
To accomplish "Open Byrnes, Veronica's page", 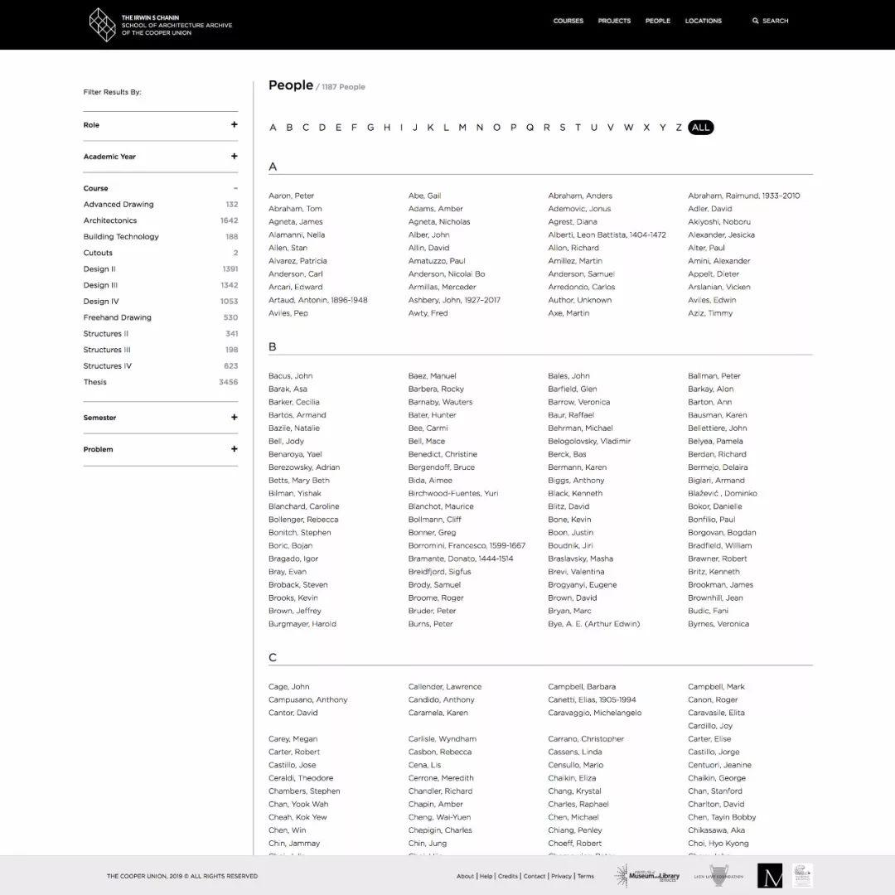I will [718, 624].
